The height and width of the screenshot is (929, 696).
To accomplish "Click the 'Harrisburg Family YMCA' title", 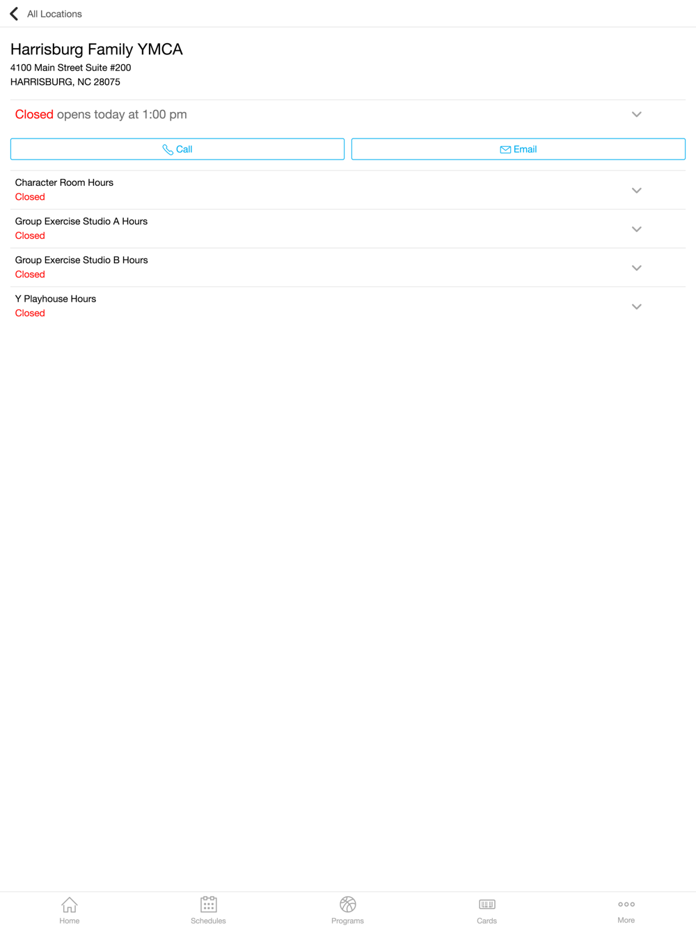I will (x=96, y=49).
